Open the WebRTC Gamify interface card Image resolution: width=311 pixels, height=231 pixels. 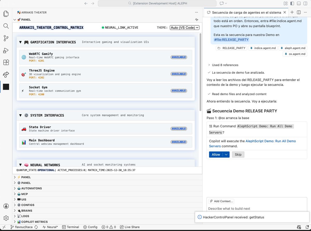105,57
